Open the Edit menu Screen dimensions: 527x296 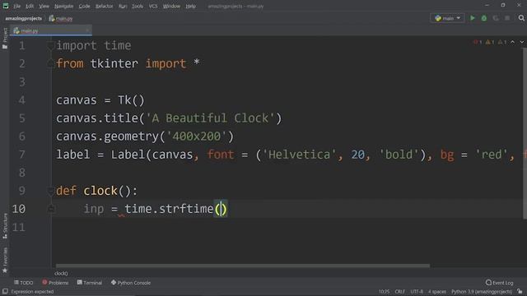click(30, 6)
